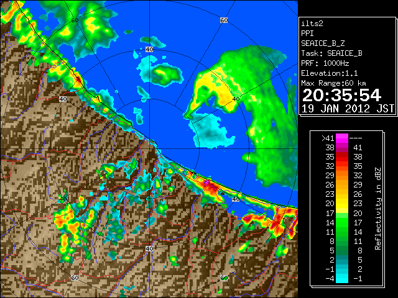Click the product name "SEAICE_B_Z"
The width and height of the screenshot is (398, 298).
[323, 43]
